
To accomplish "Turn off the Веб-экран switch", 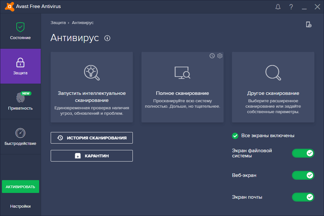I will (x=303, y=175).
